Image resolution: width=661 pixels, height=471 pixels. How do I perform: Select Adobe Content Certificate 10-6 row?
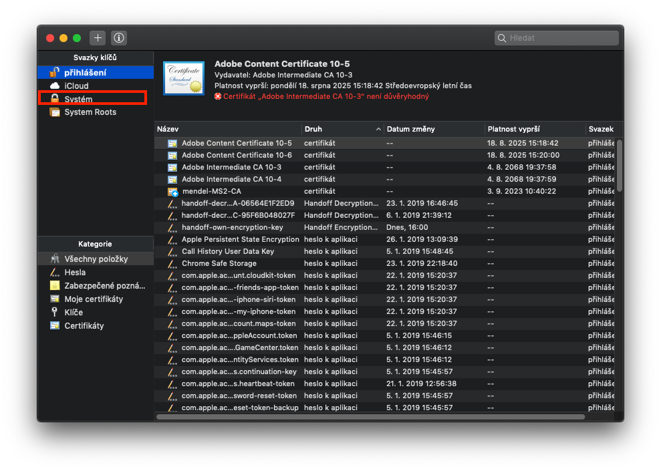[384, 155]
